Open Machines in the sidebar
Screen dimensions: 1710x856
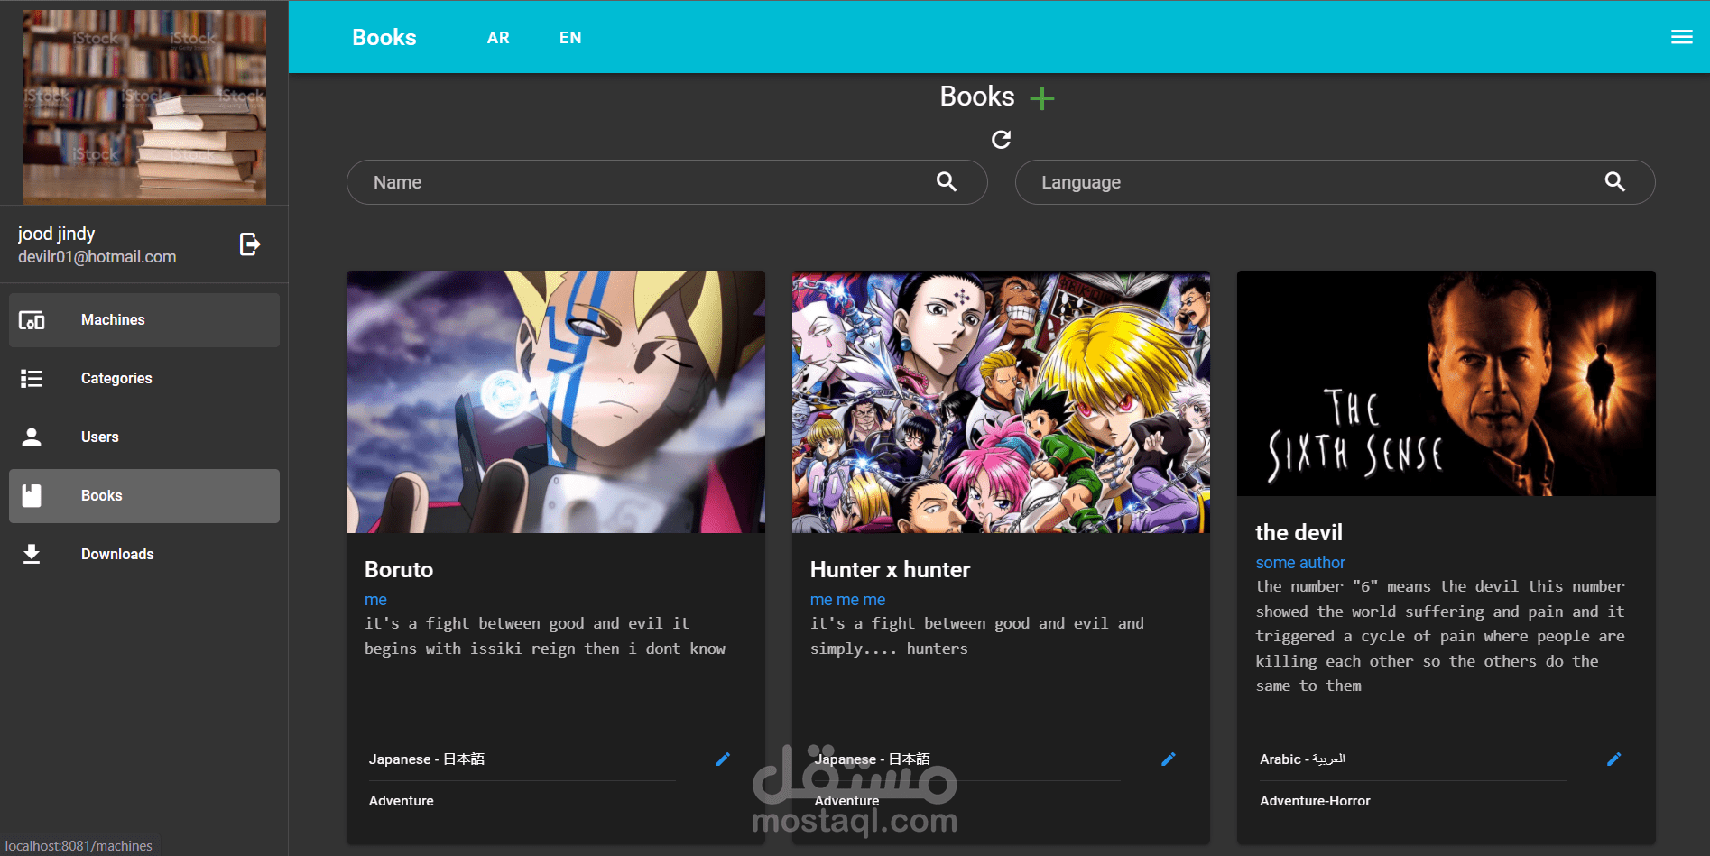(144, 320)
